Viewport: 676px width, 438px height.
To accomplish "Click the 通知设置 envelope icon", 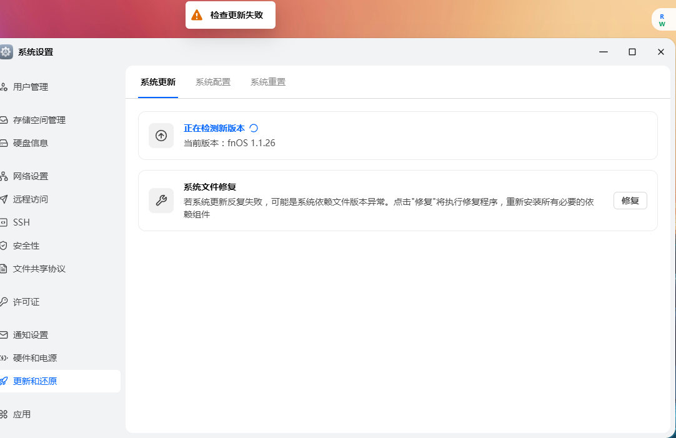I will (4, 335).
